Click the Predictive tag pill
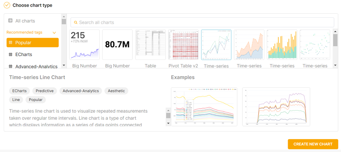The width and height of the screenshot is (341, 152). tap(45, 91)
